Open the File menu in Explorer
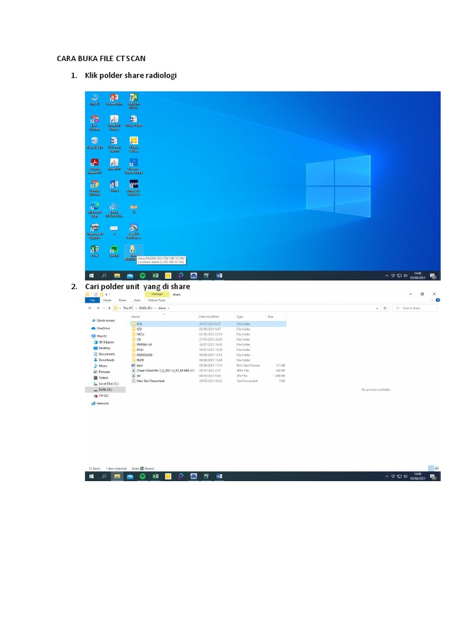 (x=92, y=300)
